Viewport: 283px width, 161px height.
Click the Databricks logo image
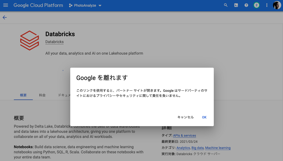(x=29, y=41)
